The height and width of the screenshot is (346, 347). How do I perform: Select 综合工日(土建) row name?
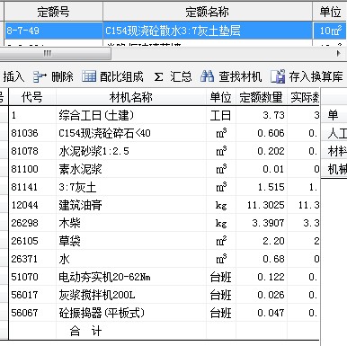tap(96, 115)
